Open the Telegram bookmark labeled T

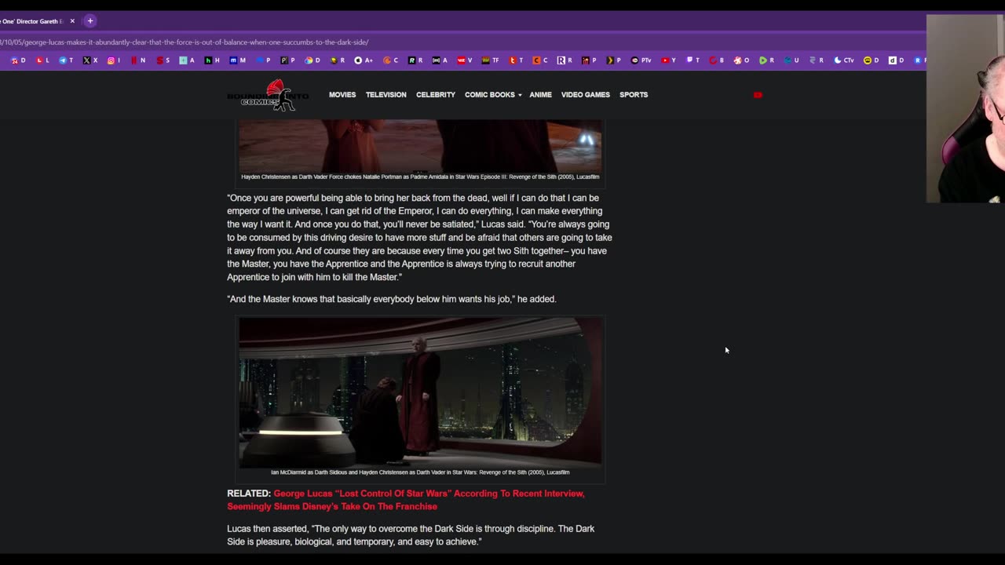click(66, 60)
